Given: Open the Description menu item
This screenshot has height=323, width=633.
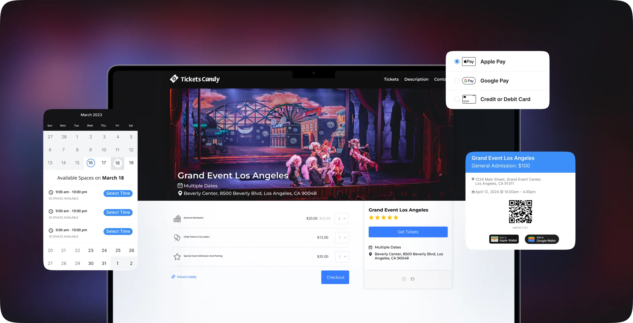Looking at the screenshot, I should [x=416, y=79].
